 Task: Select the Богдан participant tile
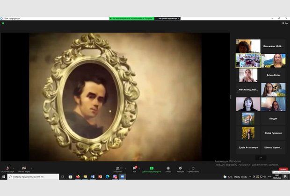(x=273, y=119)
